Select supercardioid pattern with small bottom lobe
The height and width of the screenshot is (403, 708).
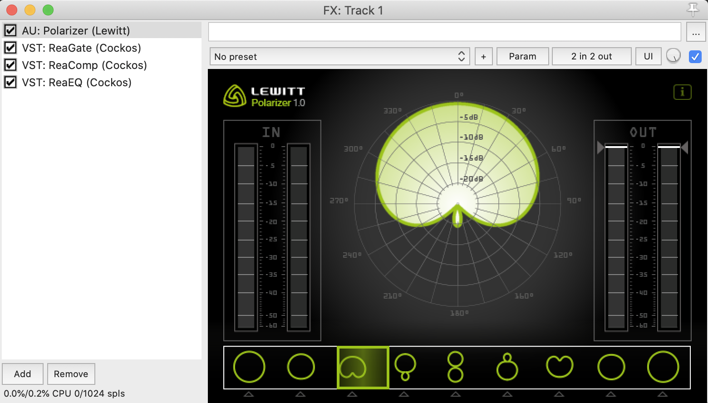point(405,367)
